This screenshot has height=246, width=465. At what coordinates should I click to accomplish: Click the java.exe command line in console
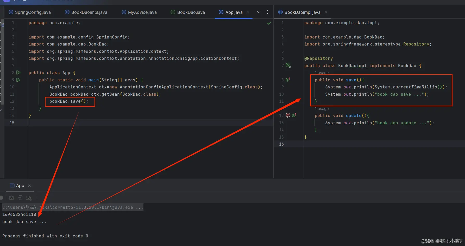(x=73, y=207)
